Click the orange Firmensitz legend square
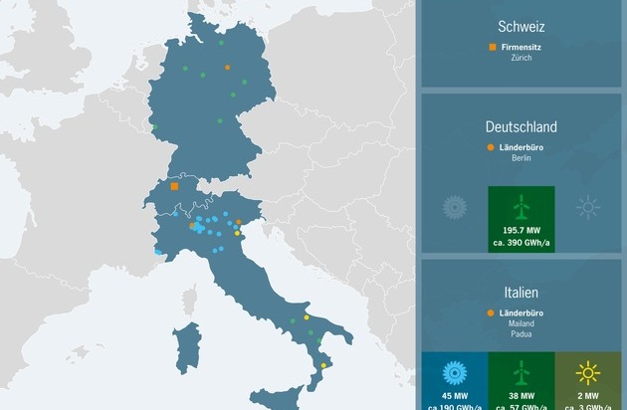The image size is (627, 410). pos(493,47)
